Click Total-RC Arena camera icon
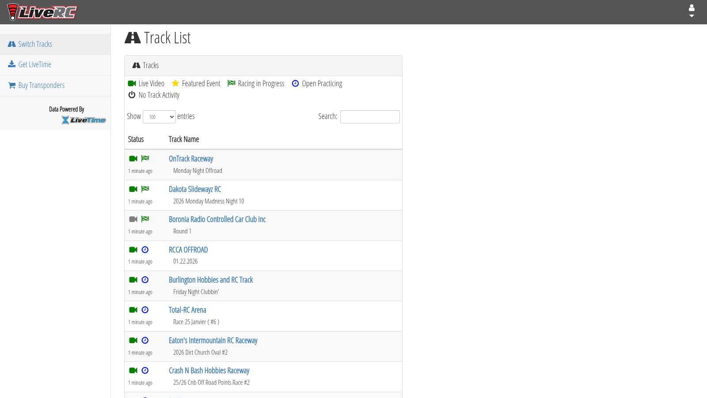This screenshot has width=707, height=398. 133,310
